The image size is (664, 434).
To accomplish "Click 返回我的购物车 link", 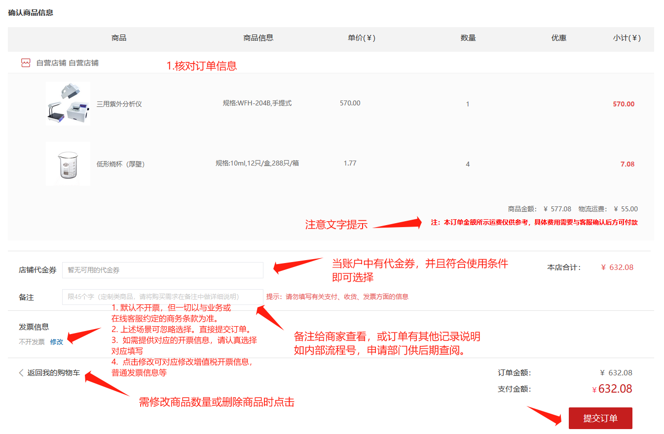I will (x=53, y=373).
